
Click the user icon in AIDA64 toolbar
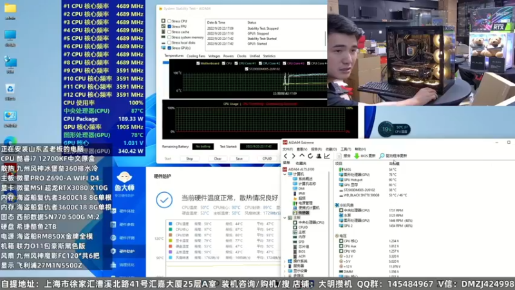pos(319,156)
